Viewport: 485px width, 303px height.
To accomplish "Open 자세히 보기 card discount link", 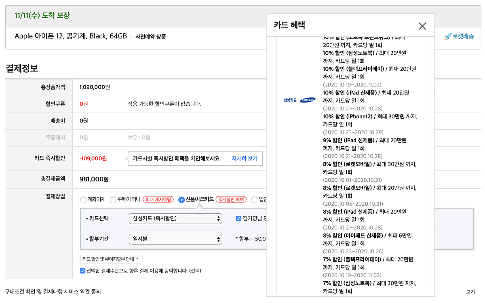I will click(245, 158).
